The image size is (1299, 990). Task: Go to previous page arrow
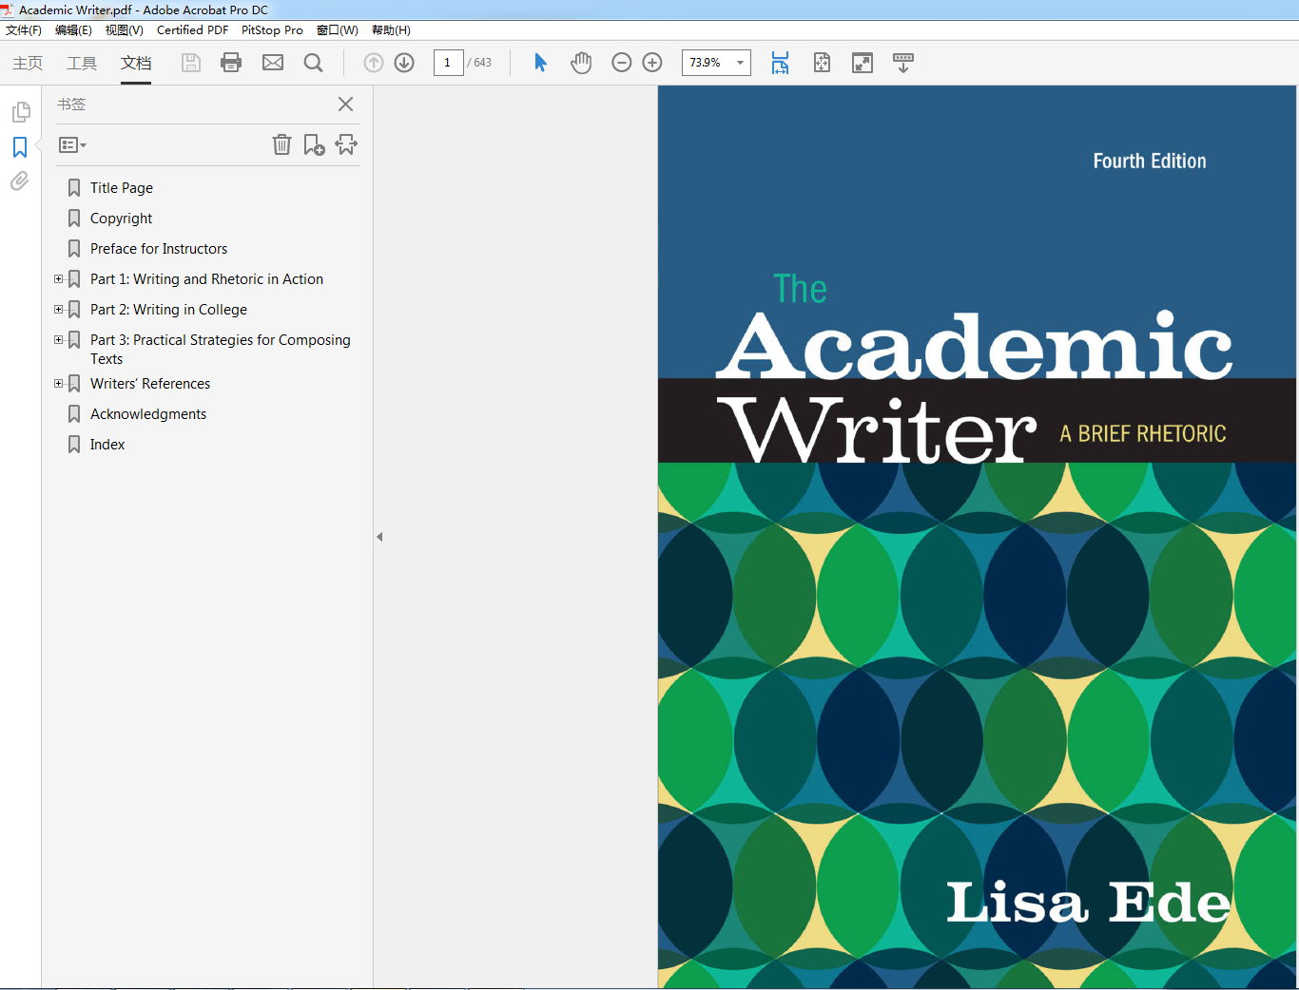(x=374, y=63)
